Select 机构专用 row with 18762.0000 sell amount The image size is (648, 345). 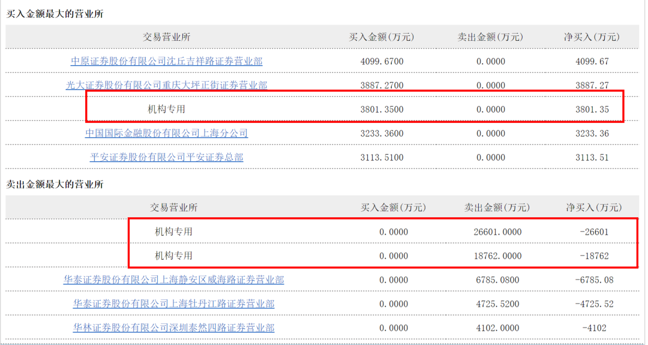point(173,256)
